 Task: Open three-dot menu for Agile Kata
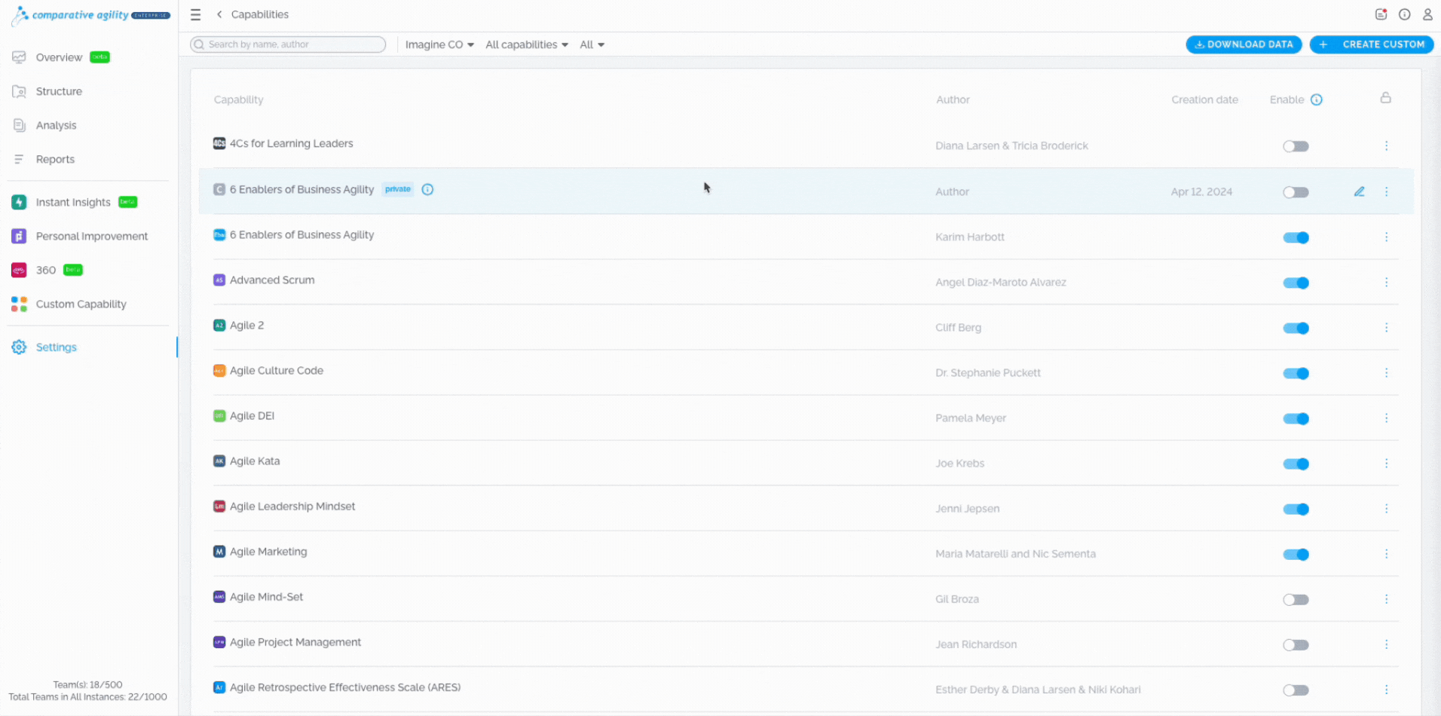(1385, 464)
